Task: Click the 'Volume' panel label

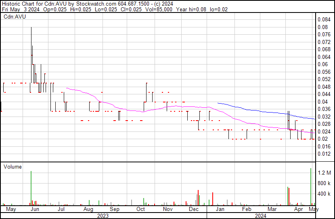Action: (13, 167)
